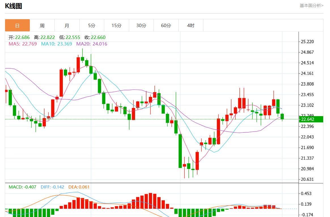330x217 pixels.
Task: Open the 60分 interval tab
Action: pyautogui.click(x=166, y=25)
